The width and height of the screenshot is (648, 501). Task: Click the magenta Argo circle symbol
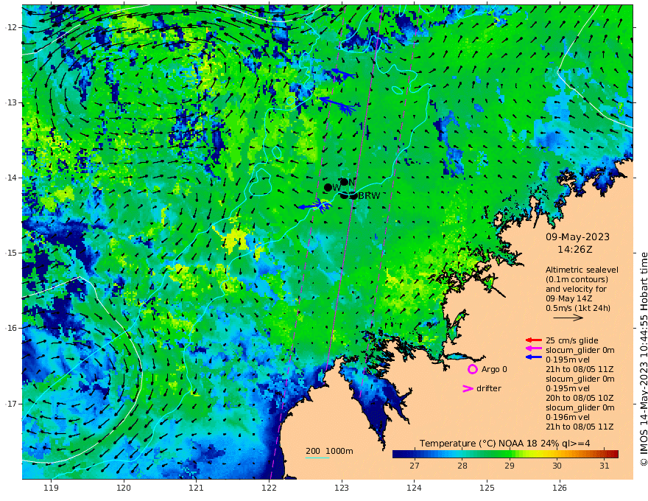(472, 369)
